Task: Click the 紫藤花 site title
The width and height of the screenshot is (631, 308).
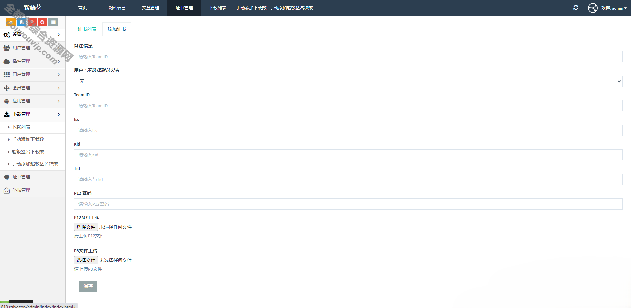Action: tap(33, 8)
